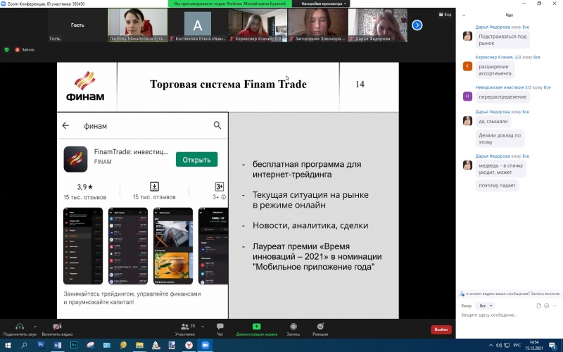Open Yandex Browser from the taskbar
This screenshot has height=352, width=563.
click(x=189, y=345)
